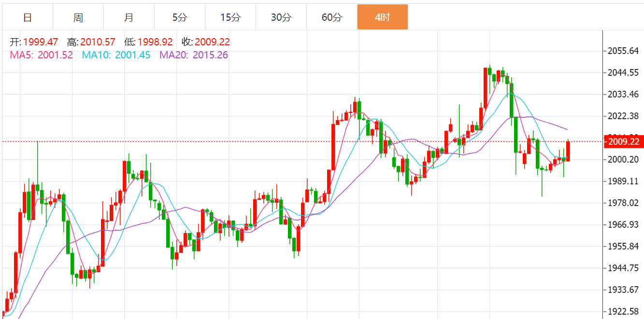Click the MA10: 2001.45 indicator label
The image size is (644, 319).
tap(116, 55)
